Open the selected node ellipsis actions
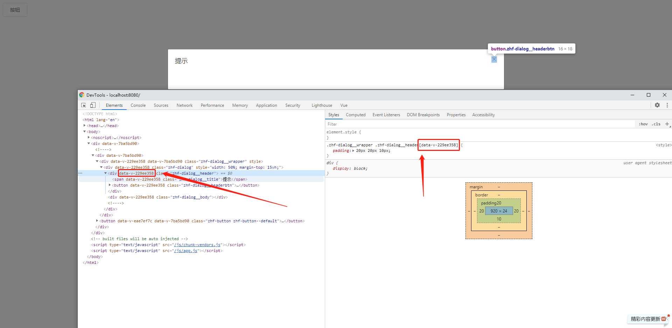Viewport: 672px width, 328px height. tap(80, 173)
